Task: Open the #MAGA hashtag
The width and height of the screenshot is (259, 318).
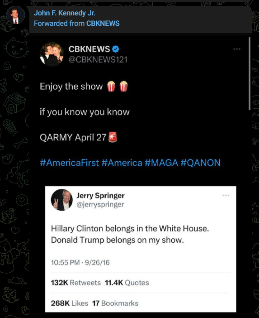Action: (161, 163)
